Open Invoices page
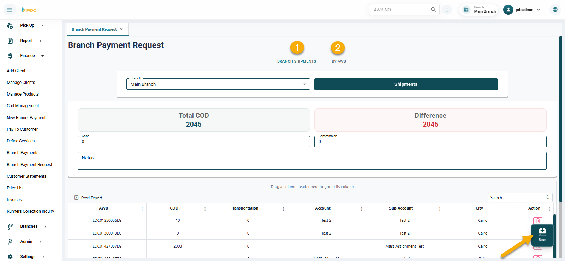The image size is (565, 261). (x=14, y=200)
